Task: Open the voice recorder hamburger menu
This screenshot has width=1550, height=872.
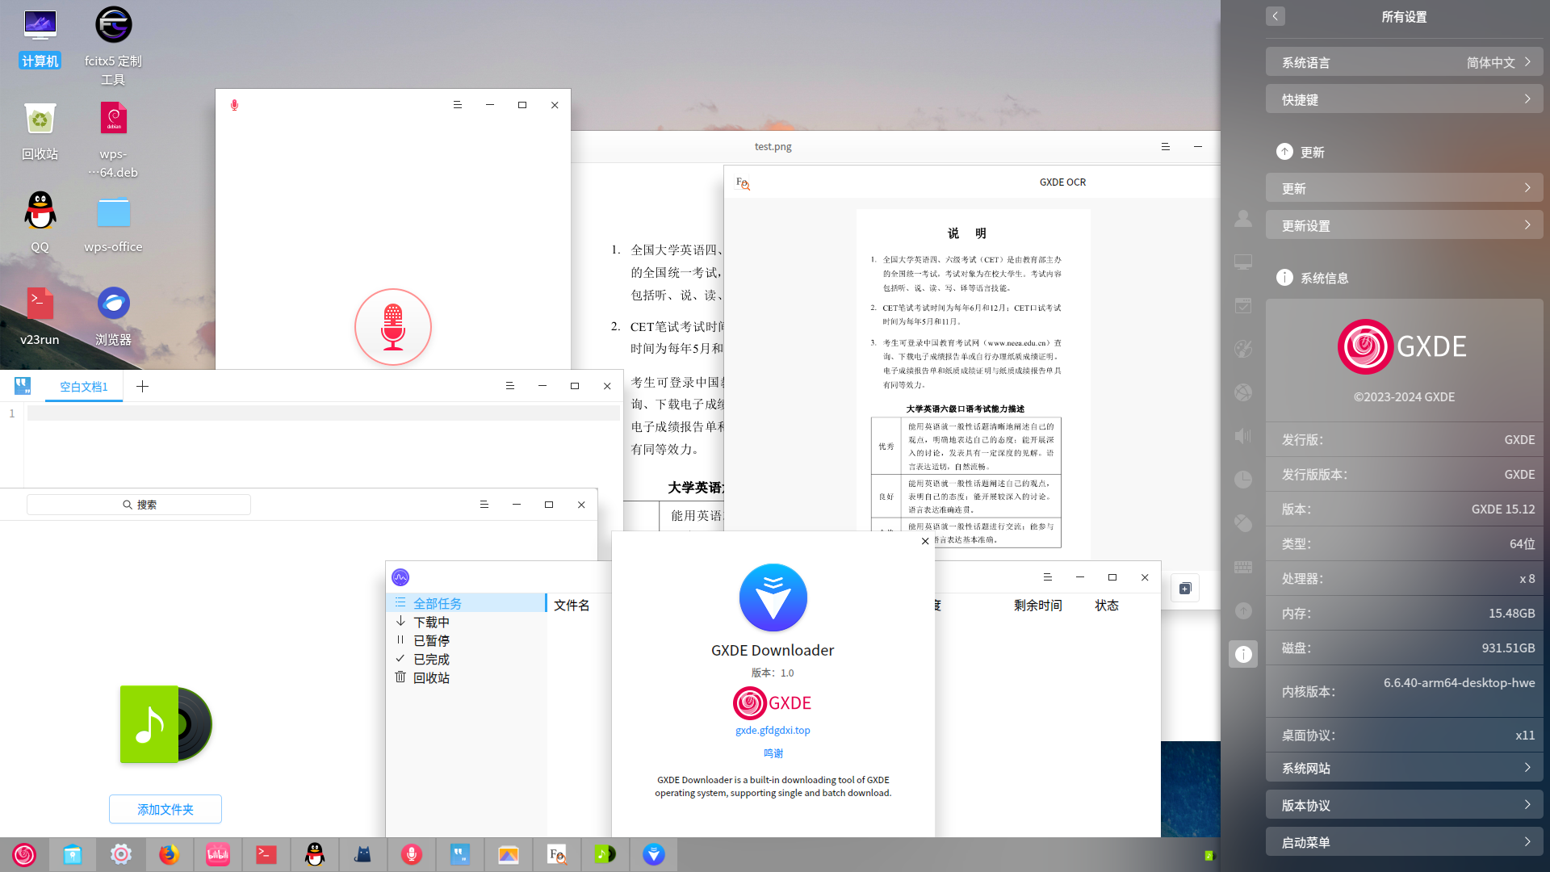Action: (458, 105)
